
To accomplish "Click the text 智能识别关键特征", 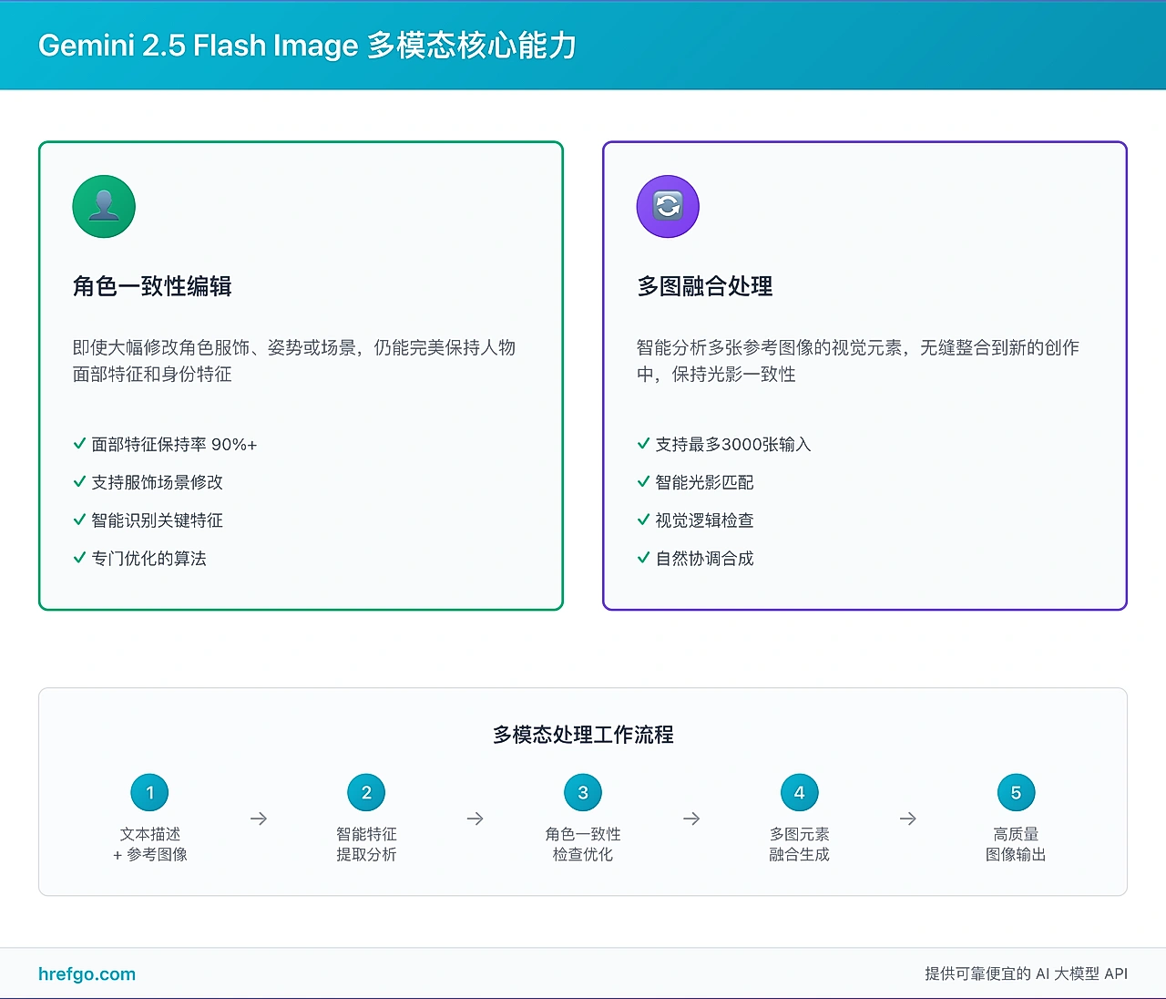I will point(157,520).
